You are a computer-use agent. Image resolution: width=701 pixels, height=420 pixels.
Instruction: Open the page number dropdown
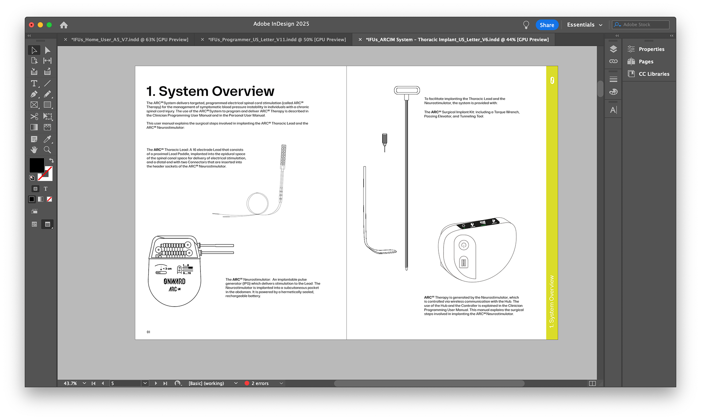click(x=145, y=383)
